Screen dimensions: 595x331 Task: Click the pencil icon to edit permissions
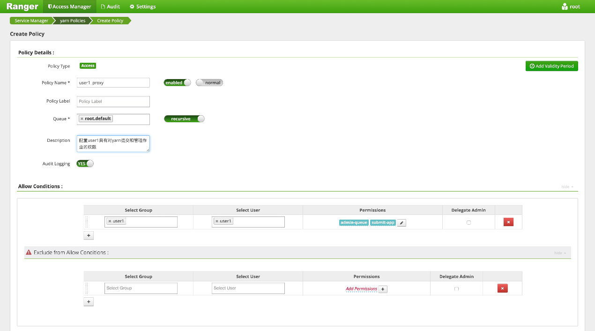coord(402,223)
